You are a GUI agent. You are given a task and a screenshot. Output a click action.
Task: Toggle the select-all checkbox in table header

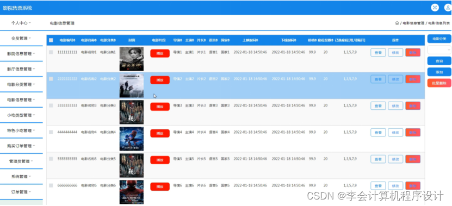pyautogui.click(x=51, y=40)
